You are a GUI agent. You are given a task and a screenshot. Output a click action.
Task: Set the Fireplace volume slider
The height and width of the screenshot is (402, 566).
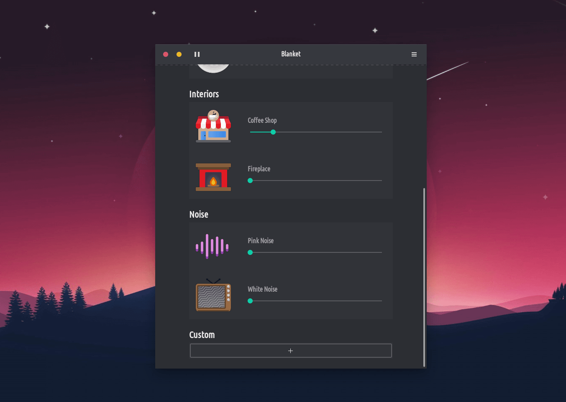[316, 181]
